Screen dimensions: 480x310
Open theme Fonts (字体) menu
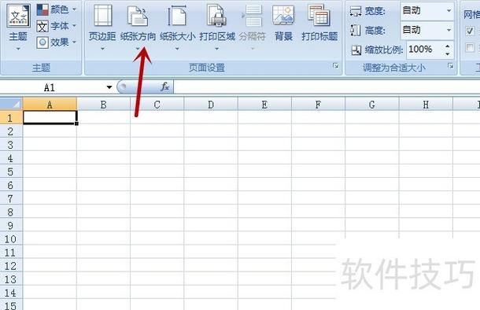click(57, 26)
